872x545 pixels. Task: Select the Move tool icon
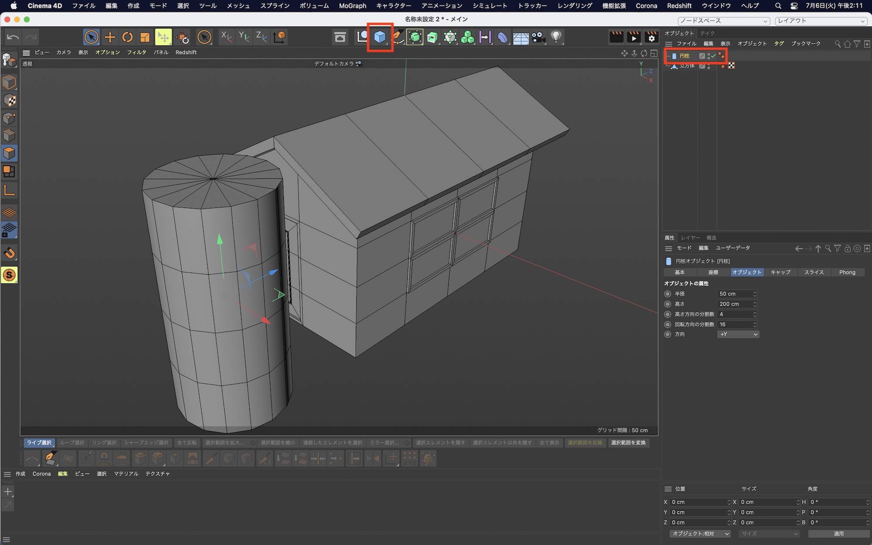click(110, 37)
